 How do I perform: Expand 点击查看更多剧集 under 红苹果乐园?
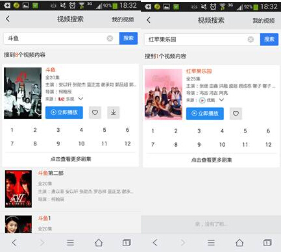[x=212, y=160]
